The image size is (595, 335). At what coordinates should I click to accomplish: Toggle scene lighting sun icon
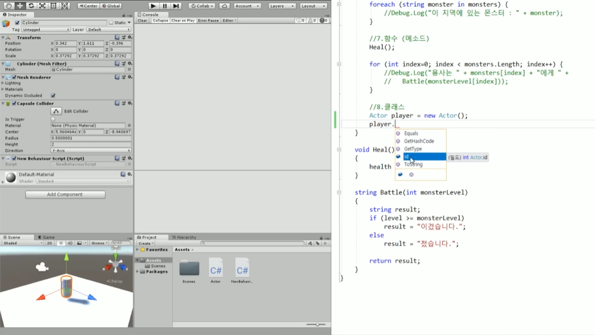pyautogui.click(x=61, y=243)
